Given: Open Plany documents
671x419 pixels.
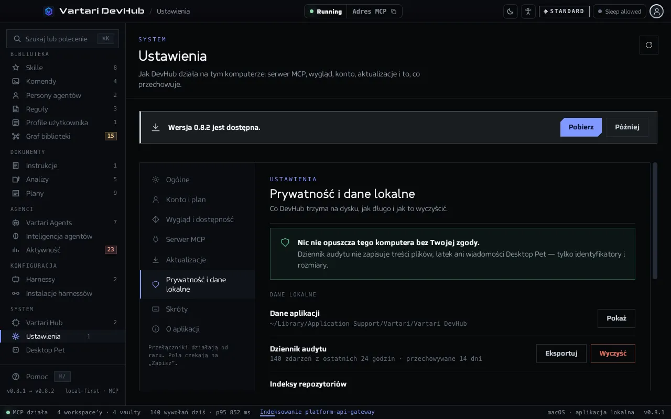Looking at the screenshot, I should pyautogui.click(x=63, y=193).
